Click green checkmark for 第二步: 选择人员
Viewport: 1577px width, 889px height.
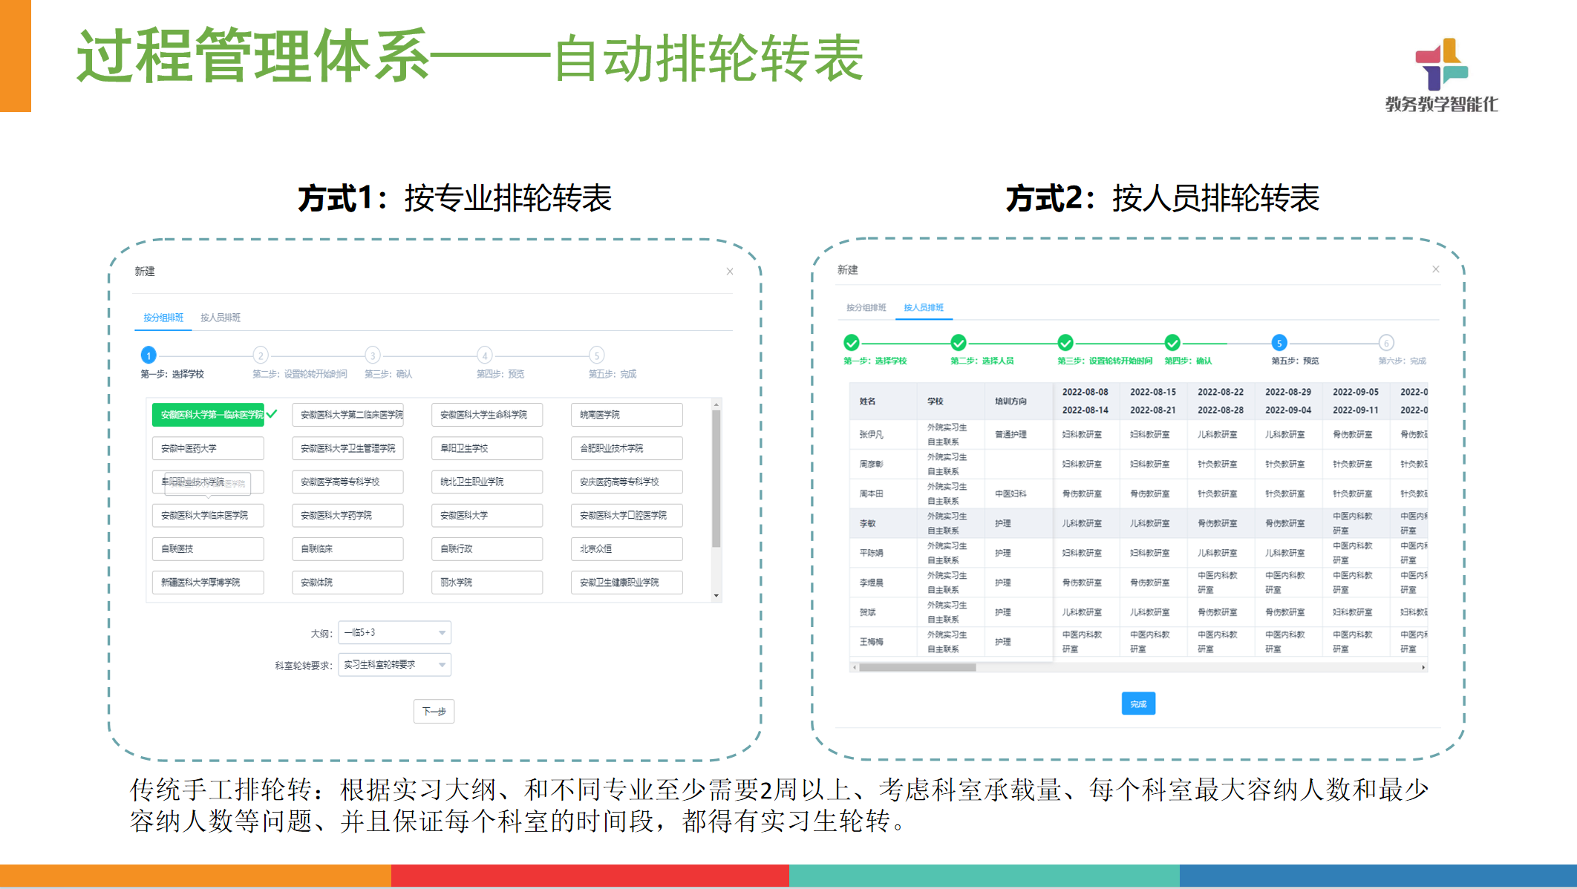[959, 343]
